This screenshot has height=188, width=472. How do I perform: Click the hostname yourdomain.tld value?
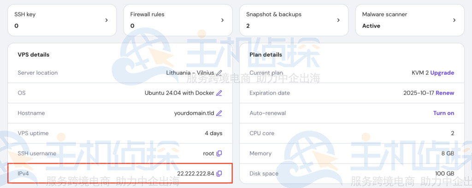(x=194, y=113)
